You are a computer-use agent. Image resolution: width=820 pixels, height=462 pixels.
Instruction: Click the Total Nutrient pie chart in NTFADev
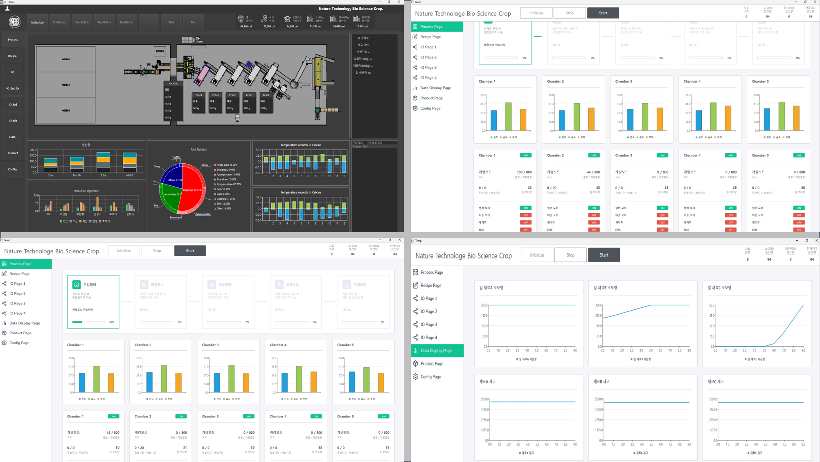pos(182,189)
